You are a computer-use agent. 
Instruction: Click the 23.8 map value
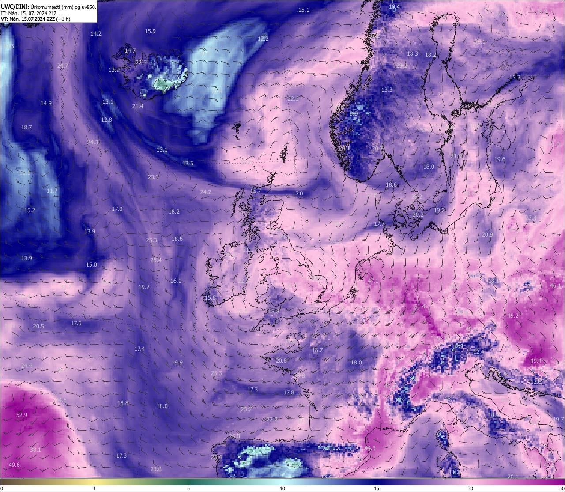pyautogui.click(x=156, y=469)
